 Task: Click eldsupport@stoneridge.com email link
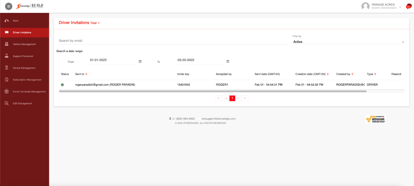click(219, 118)
